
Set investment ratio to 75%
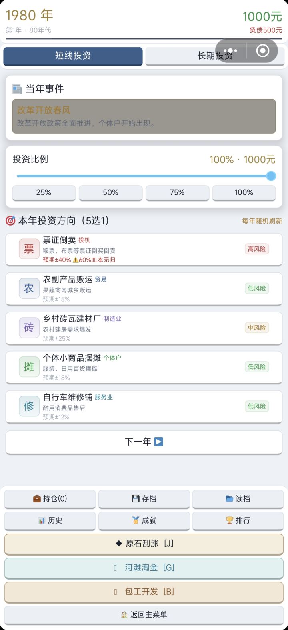click(x=177, y=193)
